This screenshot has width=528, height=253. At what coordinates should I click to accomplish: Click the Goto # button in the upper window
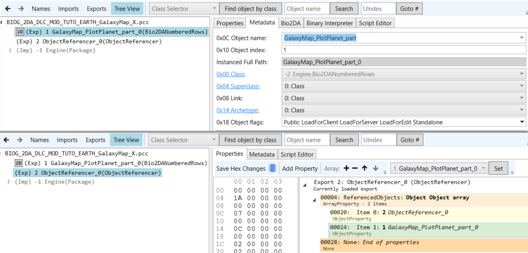click(409, 9)
